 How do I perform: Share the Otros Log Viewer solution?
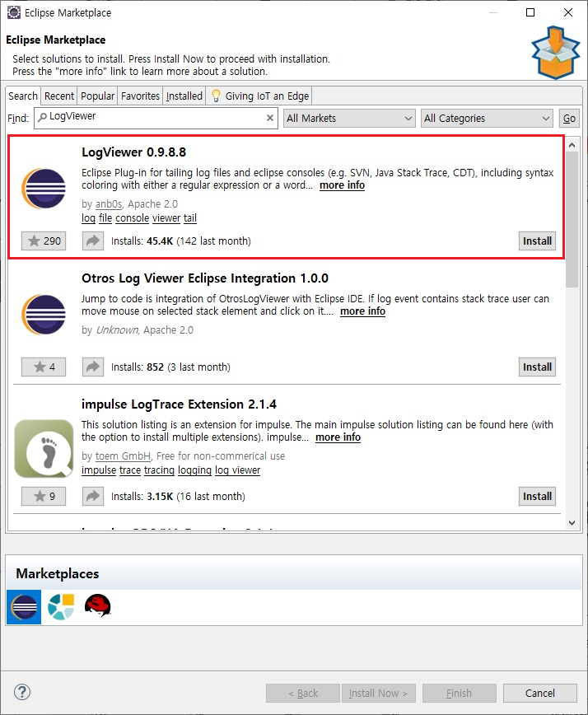point(93,367)
